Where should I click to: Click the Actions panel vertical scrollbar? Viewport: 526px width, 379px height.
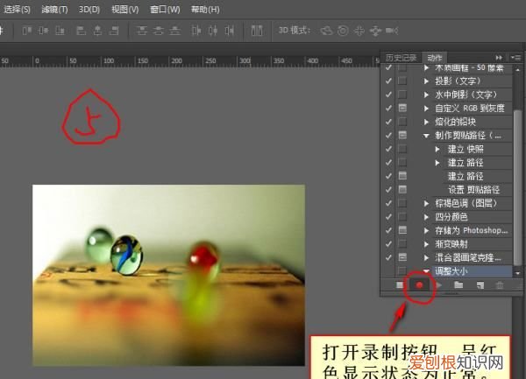point(517,187)
